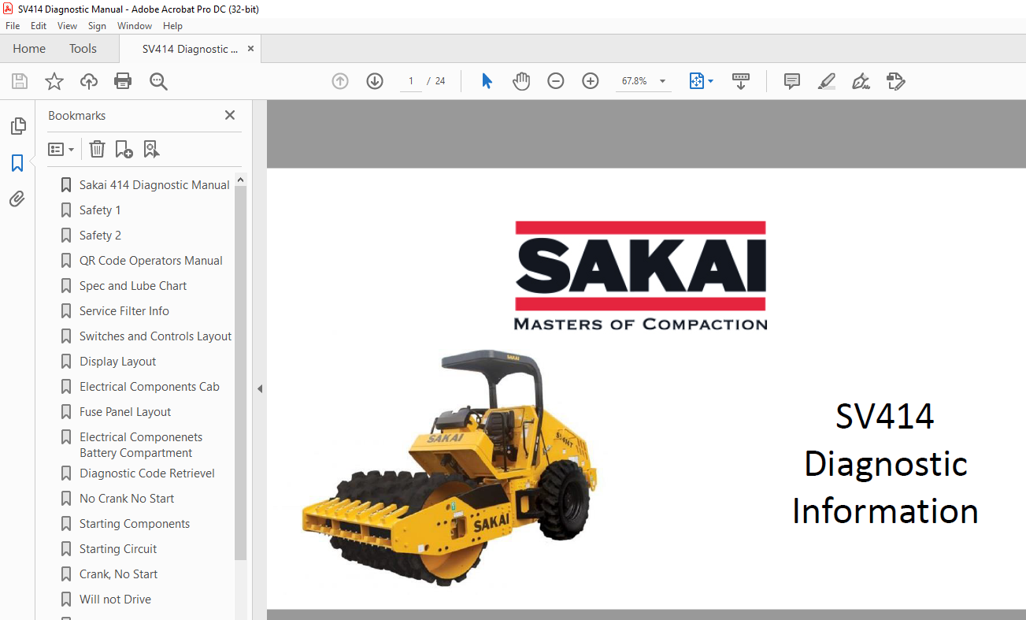This screenshot has width=1026, height=620.
Task: Go to Safety 1 bookmark
Action: tap(100, 210)
